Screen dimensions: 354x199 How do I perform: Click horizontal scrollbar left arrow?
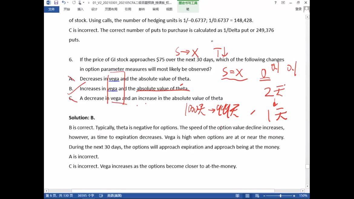47,191
